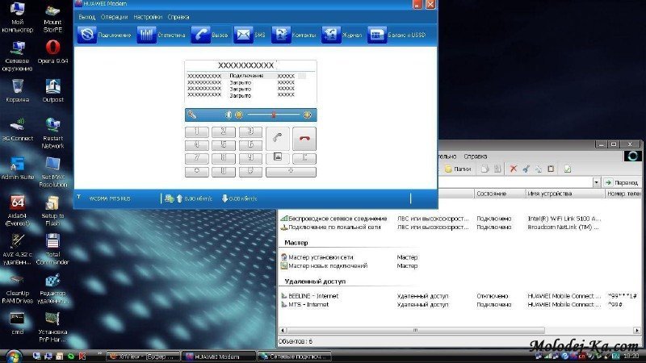The image size is (646, 363).
Task: Open the SMS section
Action: pos(243,35)
